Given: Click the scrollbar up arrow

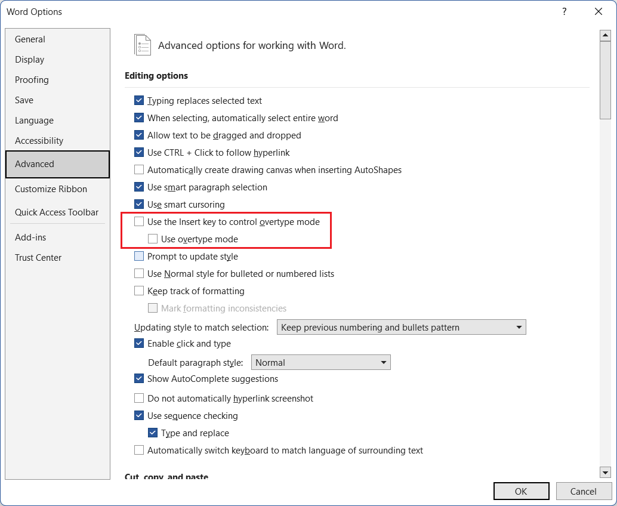Looking at the screenshot, I should point(605,35).
